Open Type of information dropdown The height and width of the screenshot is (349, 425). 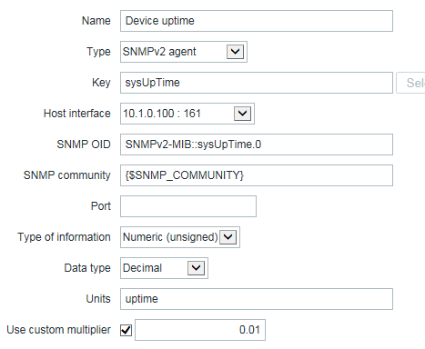click(180, 237)
